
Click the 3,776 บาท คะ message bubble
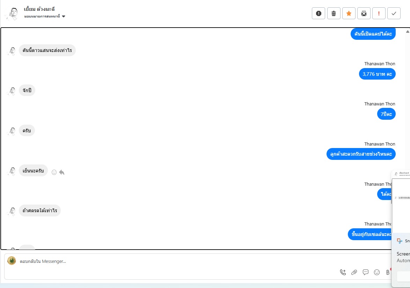(x=377, y=74)
